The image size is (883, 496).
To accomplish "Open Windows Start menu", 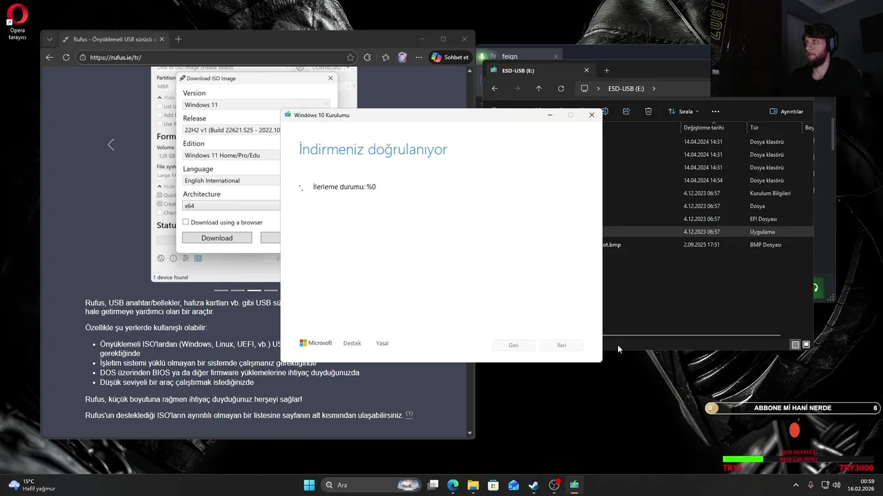I will click(309, 485).
